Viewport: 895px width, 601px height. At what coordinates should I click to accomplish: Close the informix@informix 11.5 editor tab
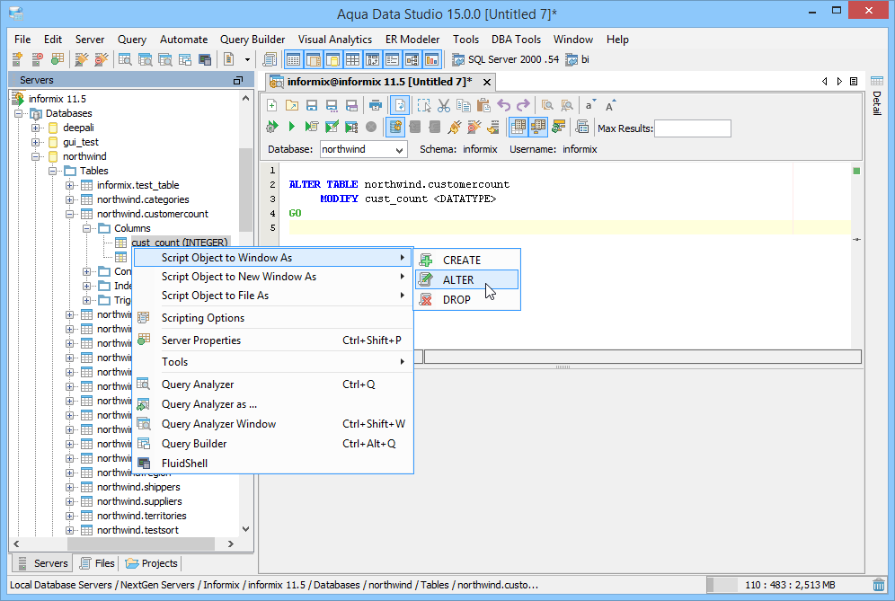click(487, 82)
